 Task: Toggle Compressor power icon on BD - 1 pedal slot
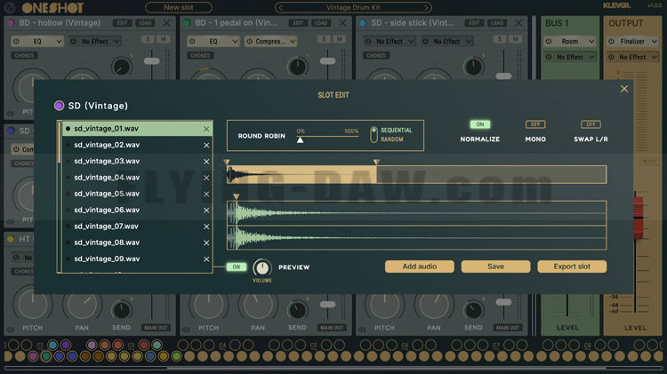[x=249, y=41]
